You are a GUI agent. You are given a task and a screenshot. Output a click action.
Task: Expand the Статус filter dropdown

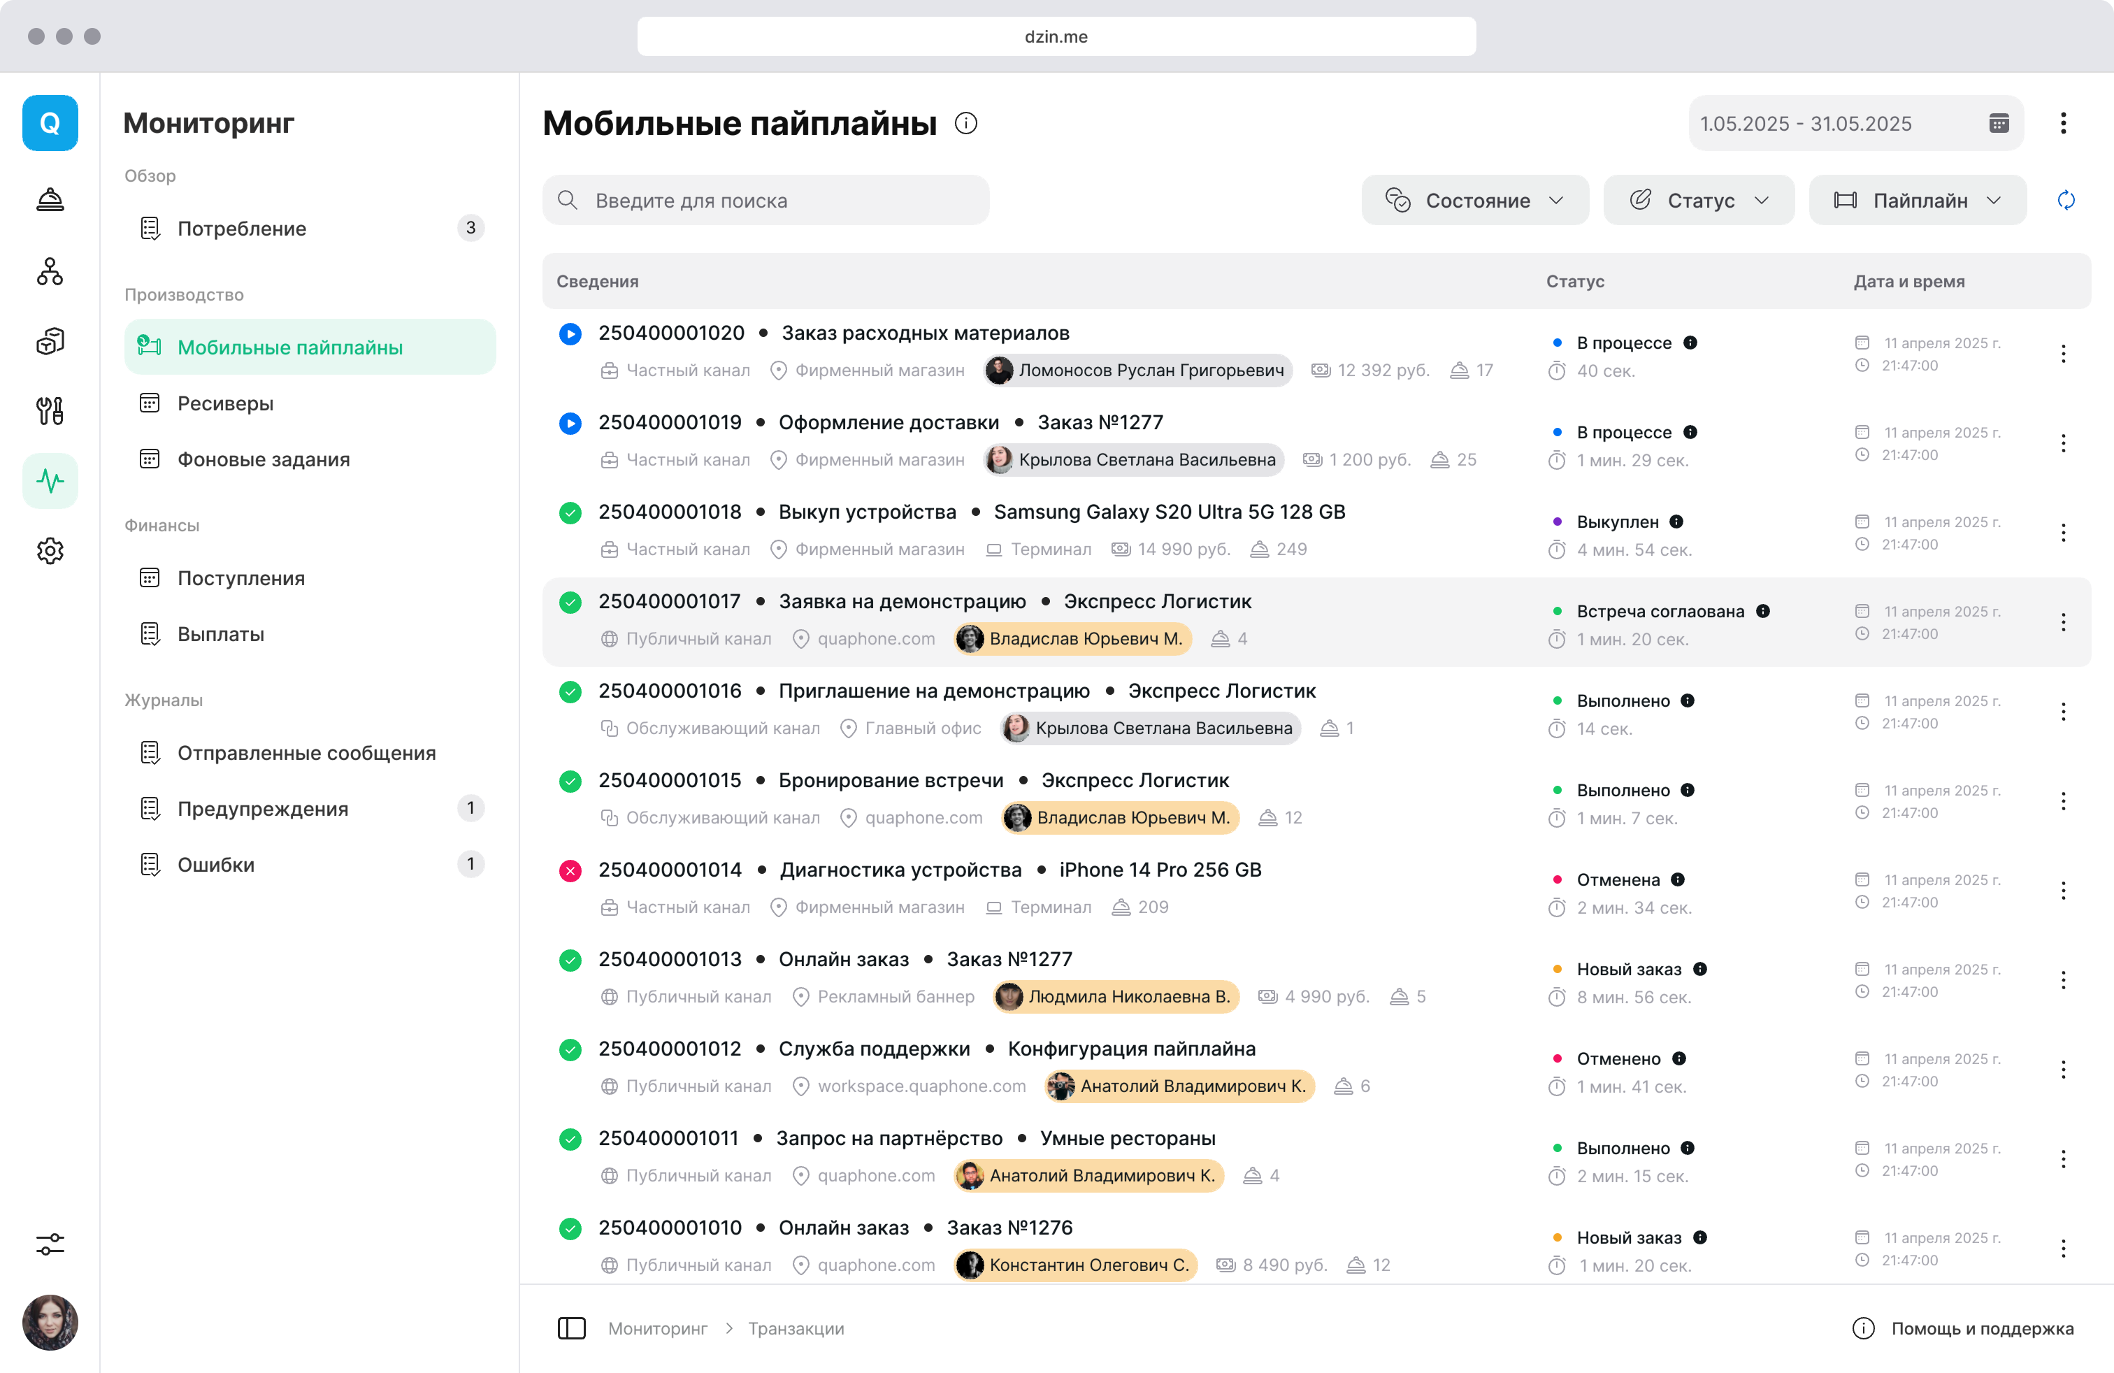[1699, 200]
